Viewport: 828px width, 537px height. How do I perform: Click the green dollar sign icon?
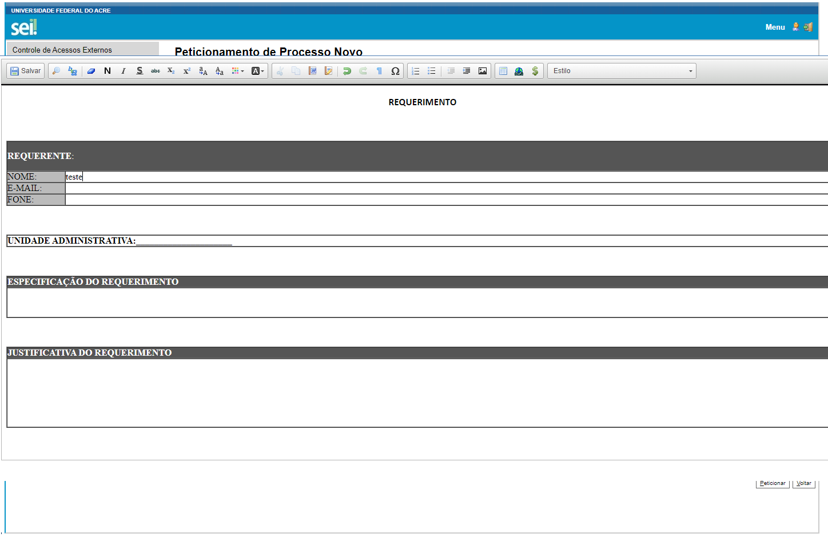pyautogui.click(x=535, y=71)
